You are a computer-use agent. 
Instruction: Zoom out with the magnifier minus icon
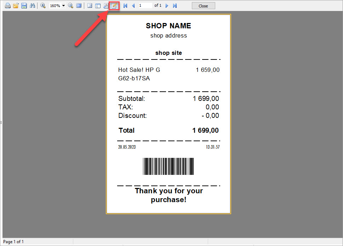click(70, 6)
